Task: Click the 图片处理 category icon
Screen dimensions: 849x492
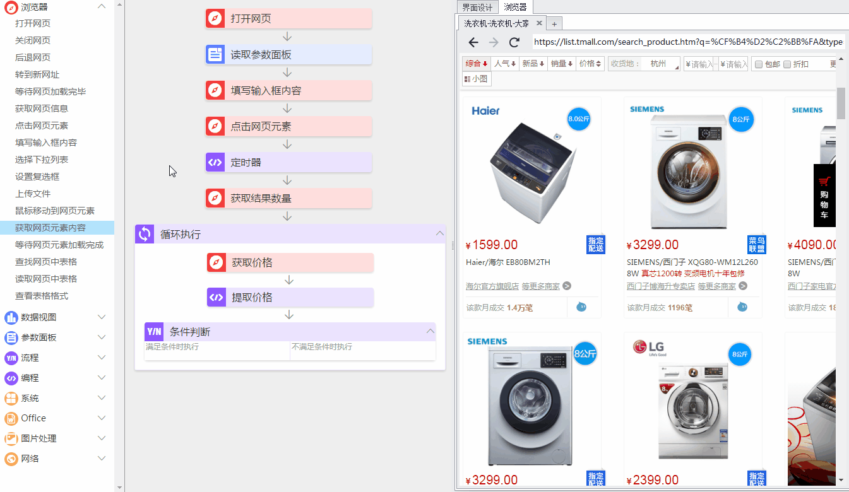Action: coord(11,438)
